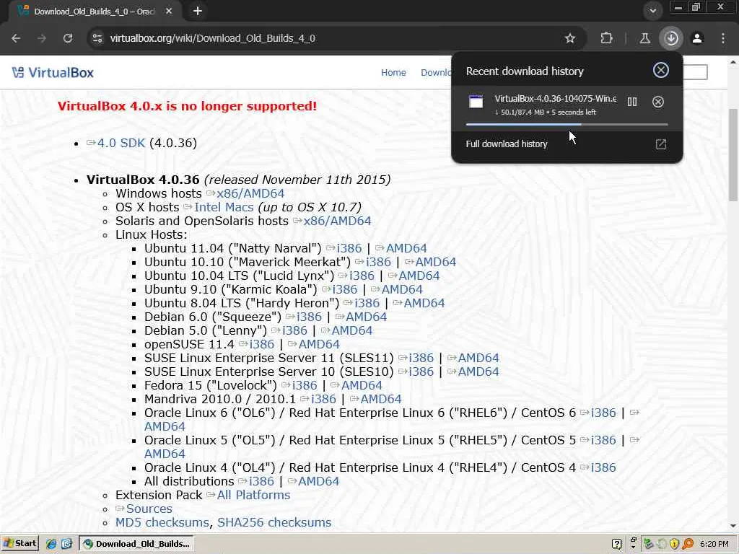Click Full download history label

507,144
